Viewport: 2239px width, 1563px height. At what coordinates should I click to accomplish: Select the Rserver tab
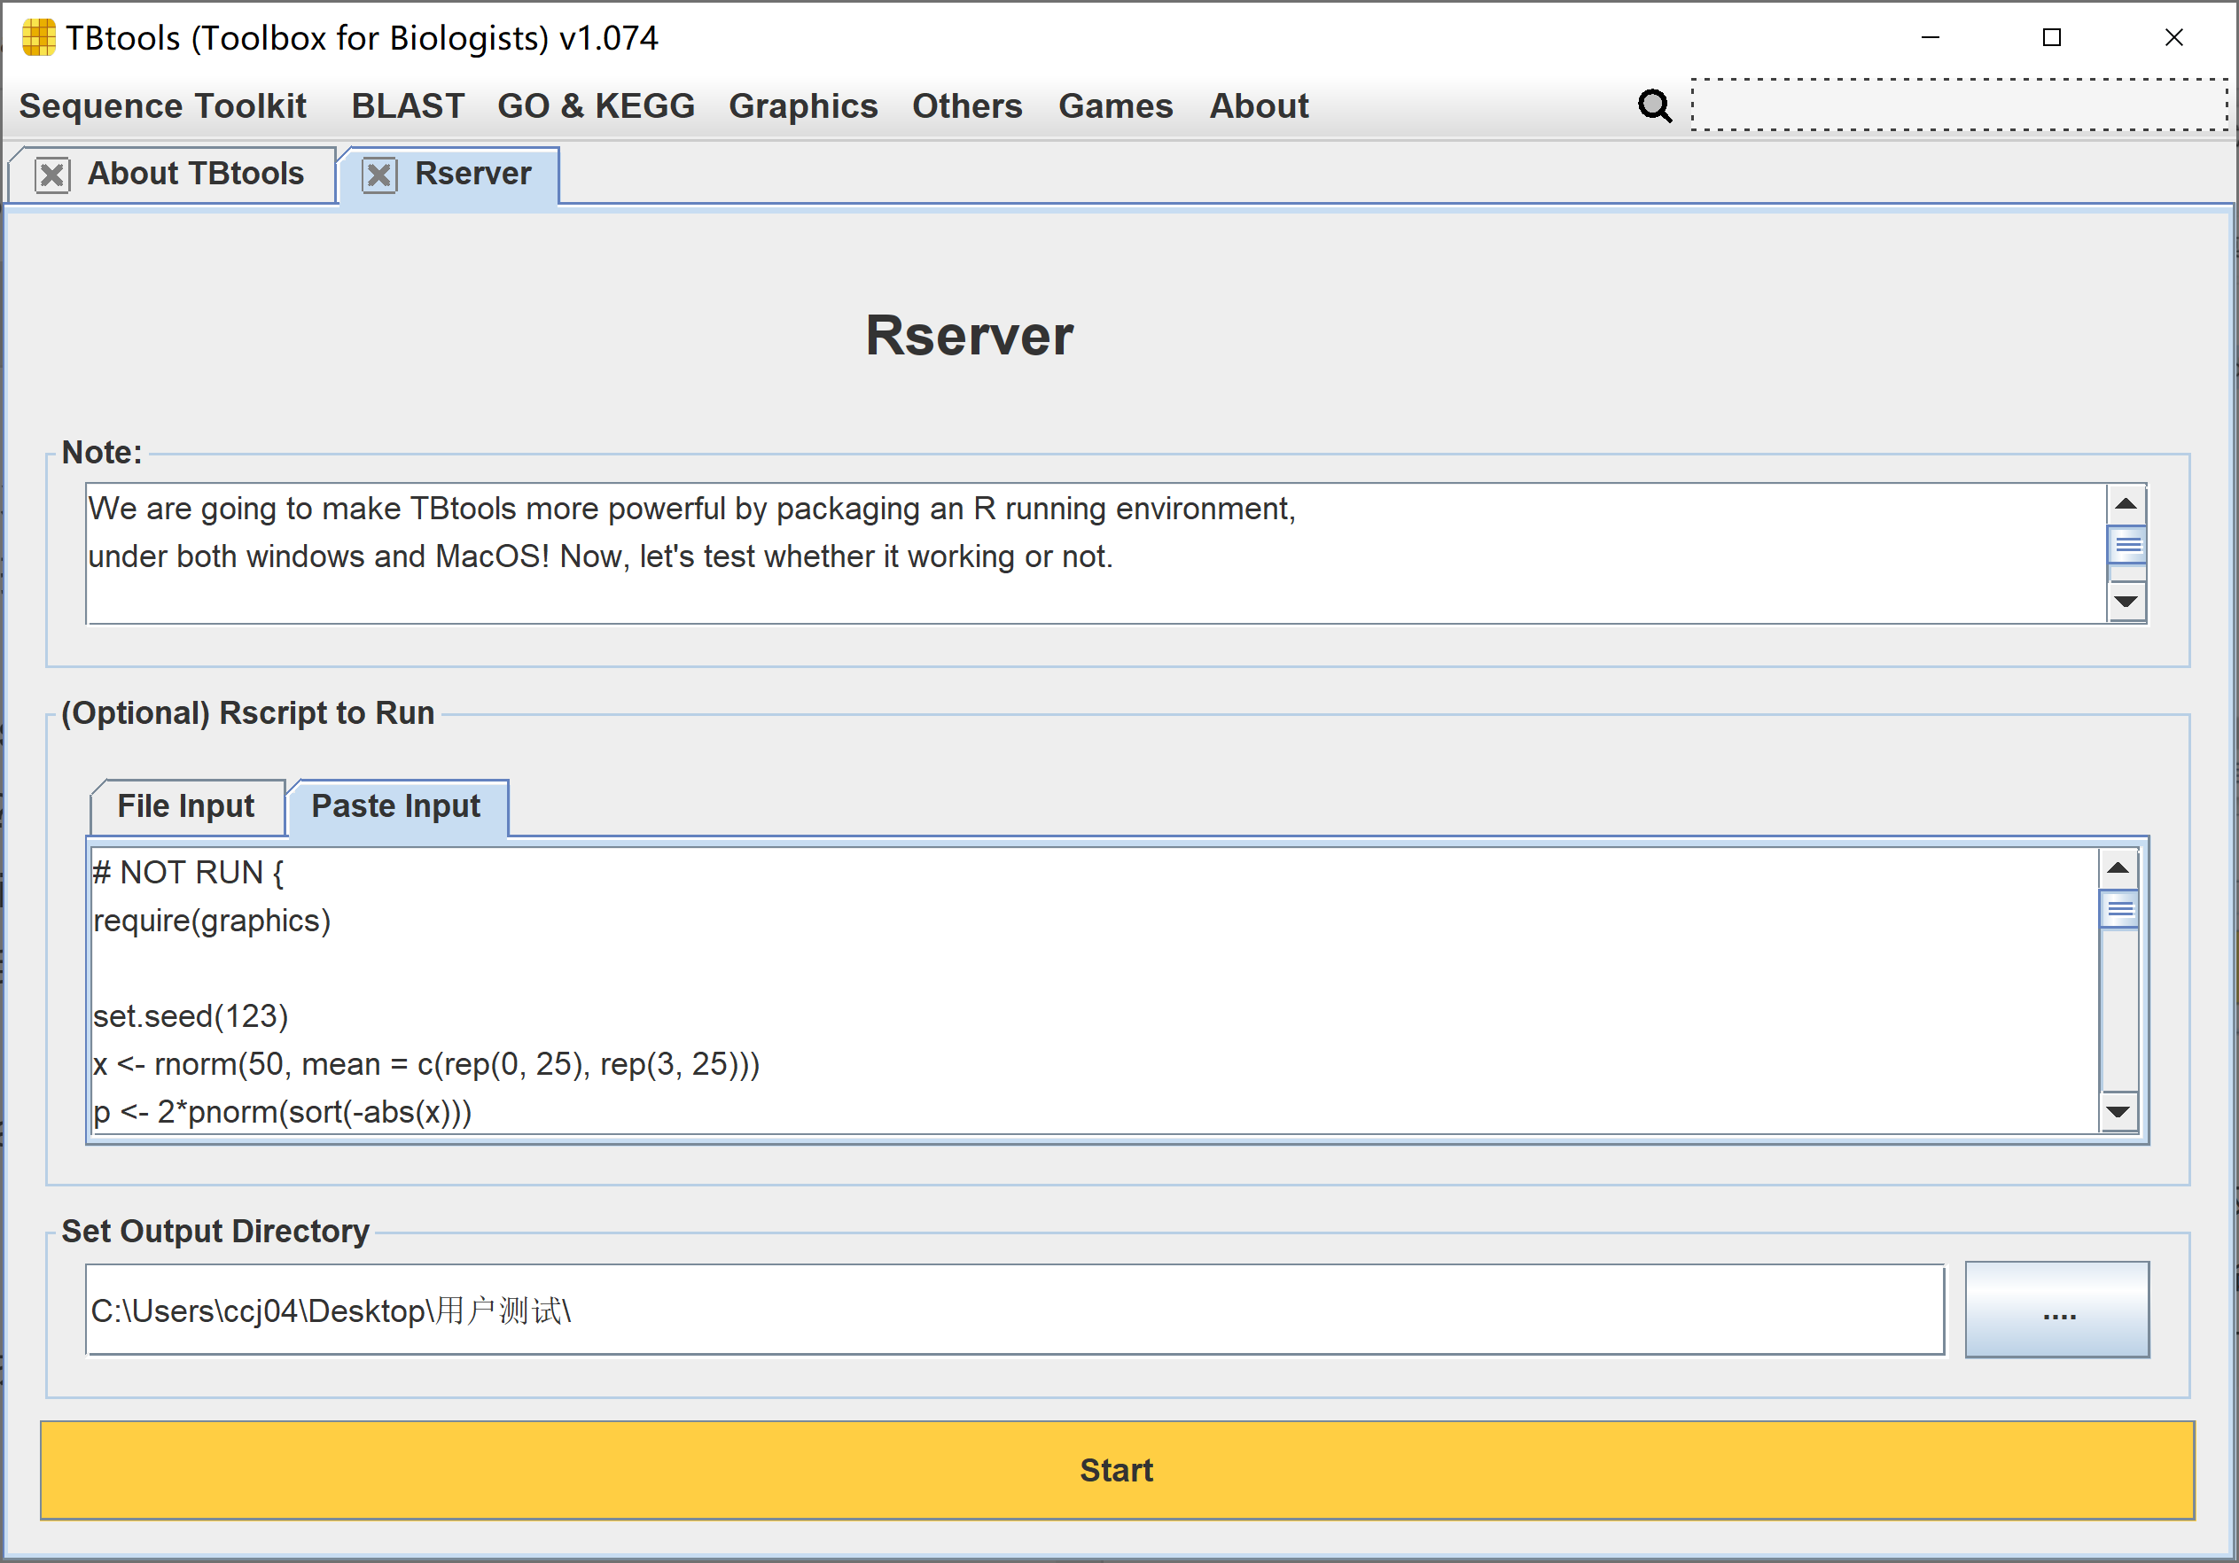(x=473, y=174)
